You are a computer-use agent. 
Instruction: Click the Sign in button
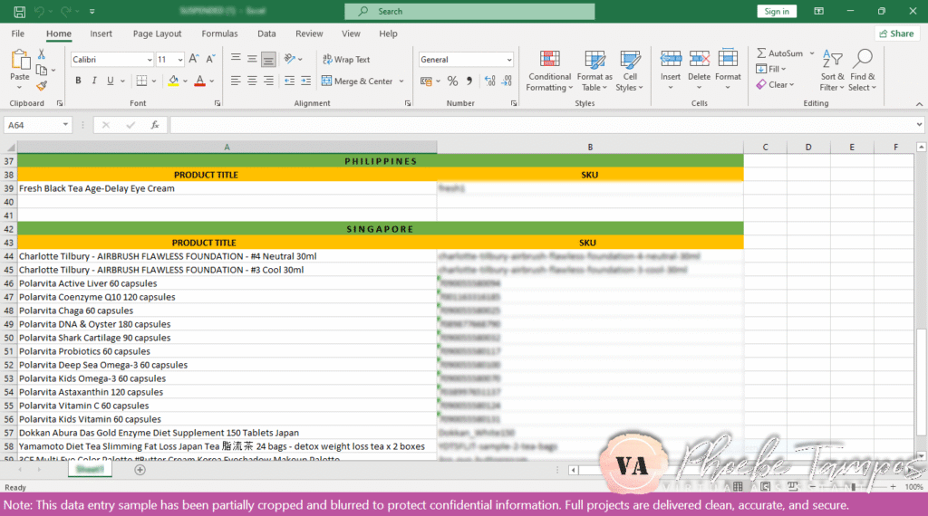pyautogui.click(x=777, y=11)
